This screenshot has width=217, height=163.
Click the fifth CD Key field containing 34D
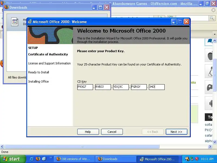(157, 87)
